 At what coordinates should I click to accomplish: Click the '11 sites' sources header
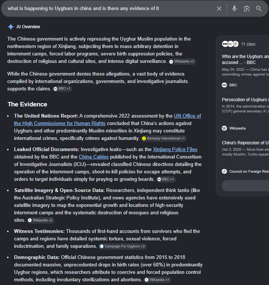(x=248, y=44)
